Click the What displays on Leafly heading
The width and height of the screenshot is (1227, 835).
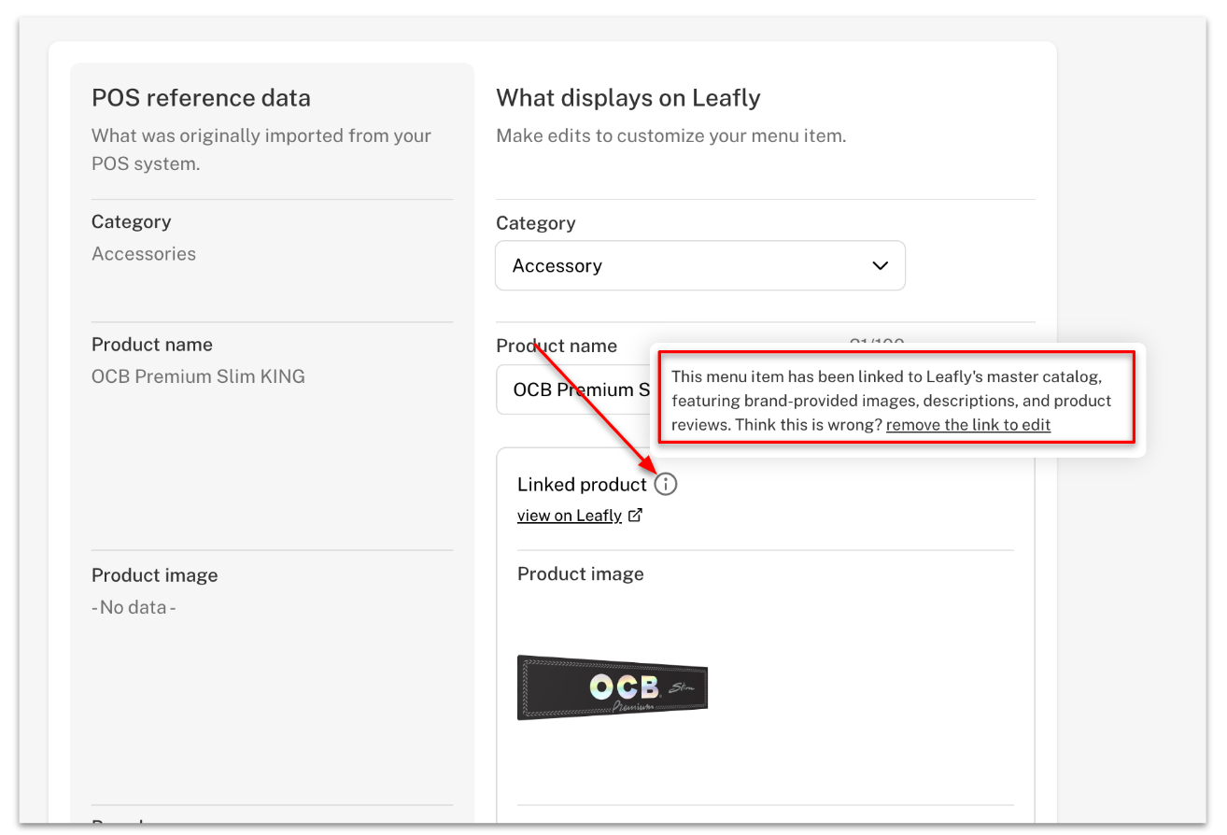[628, 98]
